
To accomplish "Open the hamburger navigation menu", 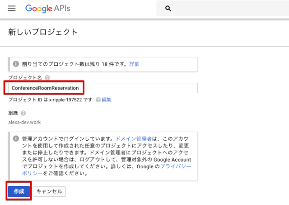I will coord(12,8).
